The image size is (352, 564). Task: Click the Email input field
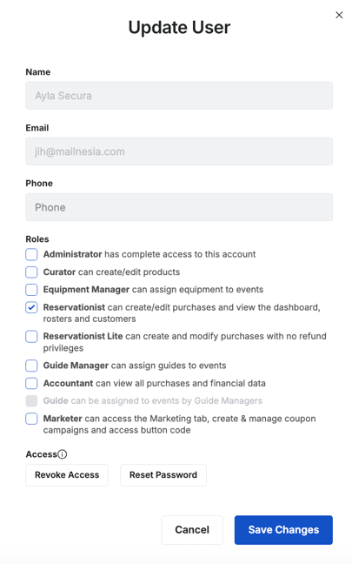click(x=179, y=151)
